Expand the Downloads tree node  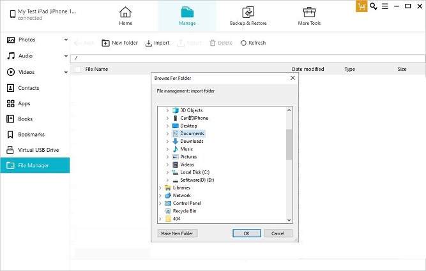[x=167, y=142]
